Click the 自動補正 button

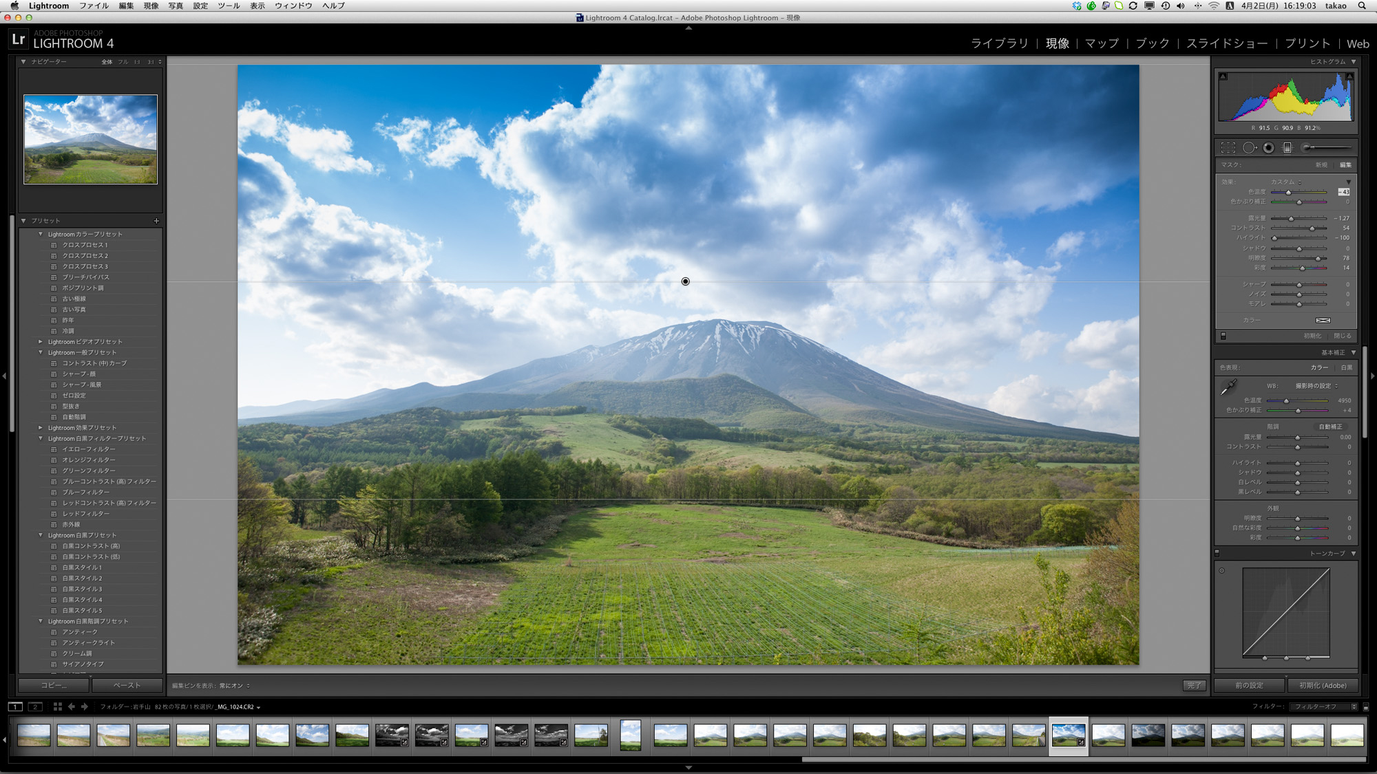pyautogui.click(x=1330, y=427)
